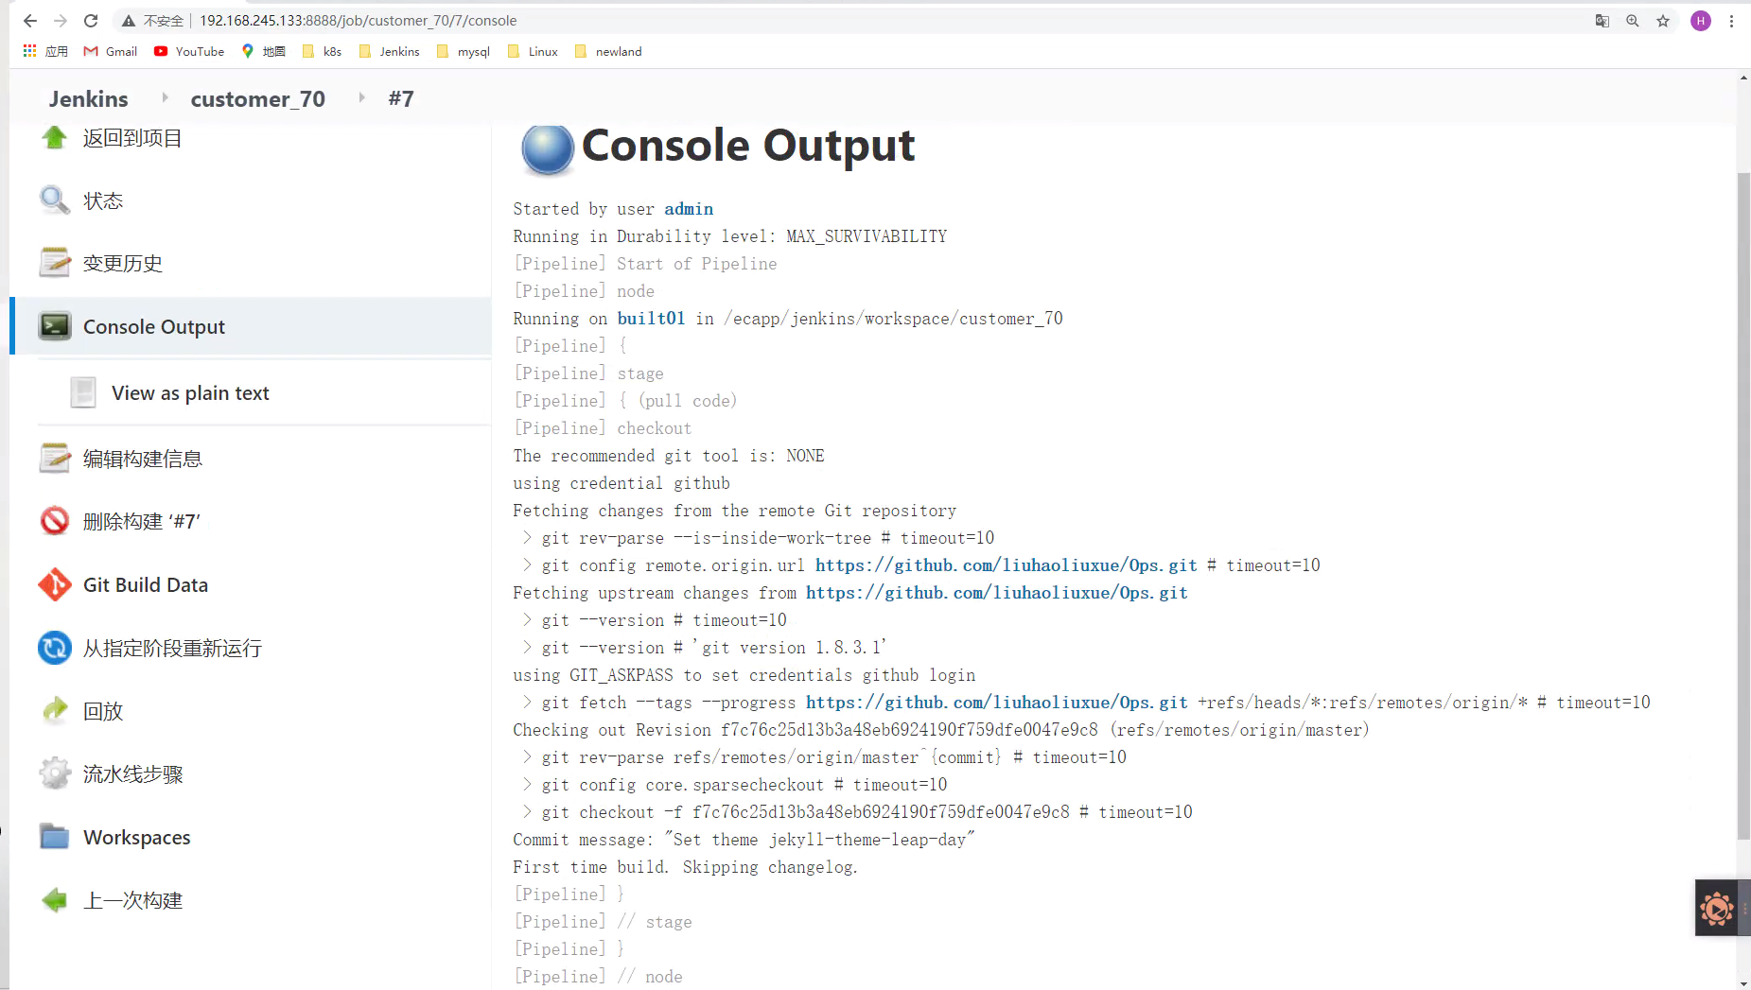Bookmark this page with star icon
Viewport: 1751px width, 990px height.
click(x=1662, y=21)
